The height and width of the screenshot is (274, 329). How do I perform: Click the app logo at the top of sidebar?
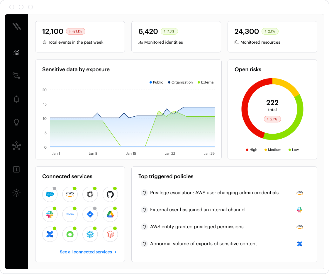click(16, 26)
